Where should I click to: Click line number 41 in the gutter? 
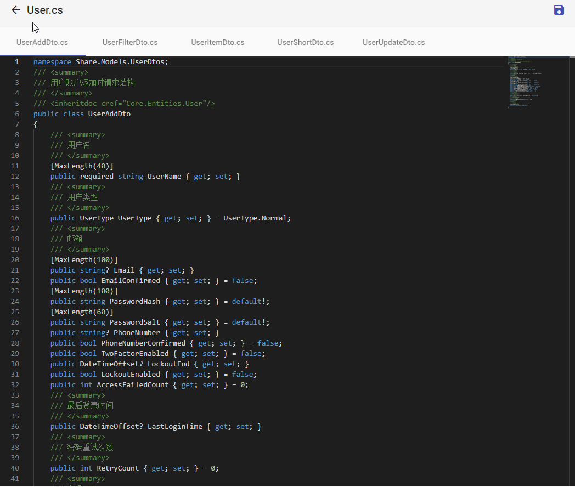(15, 479)
